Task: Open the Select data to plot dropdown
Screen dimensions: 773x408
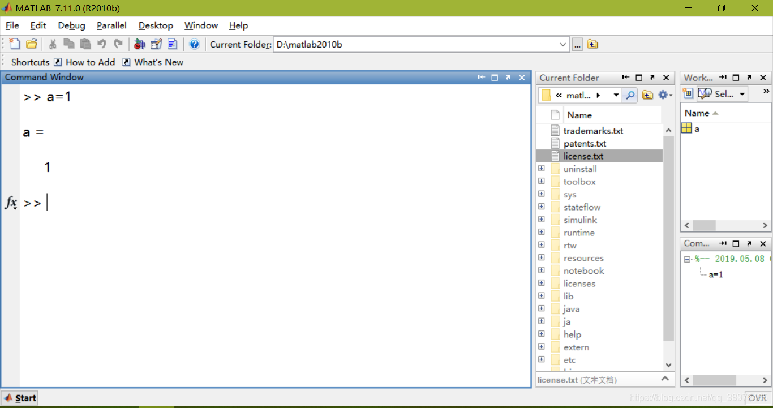Action: tap(742, 94)
